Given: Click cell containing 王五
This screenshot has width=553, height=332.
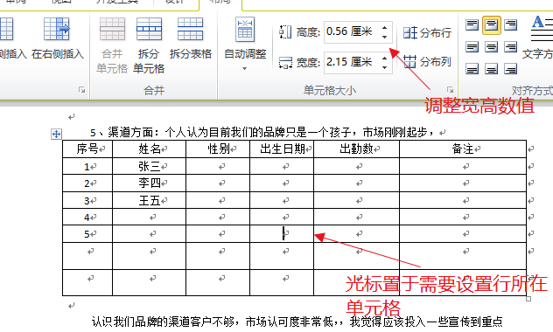Looking at the screenshot, I should 149,200.
